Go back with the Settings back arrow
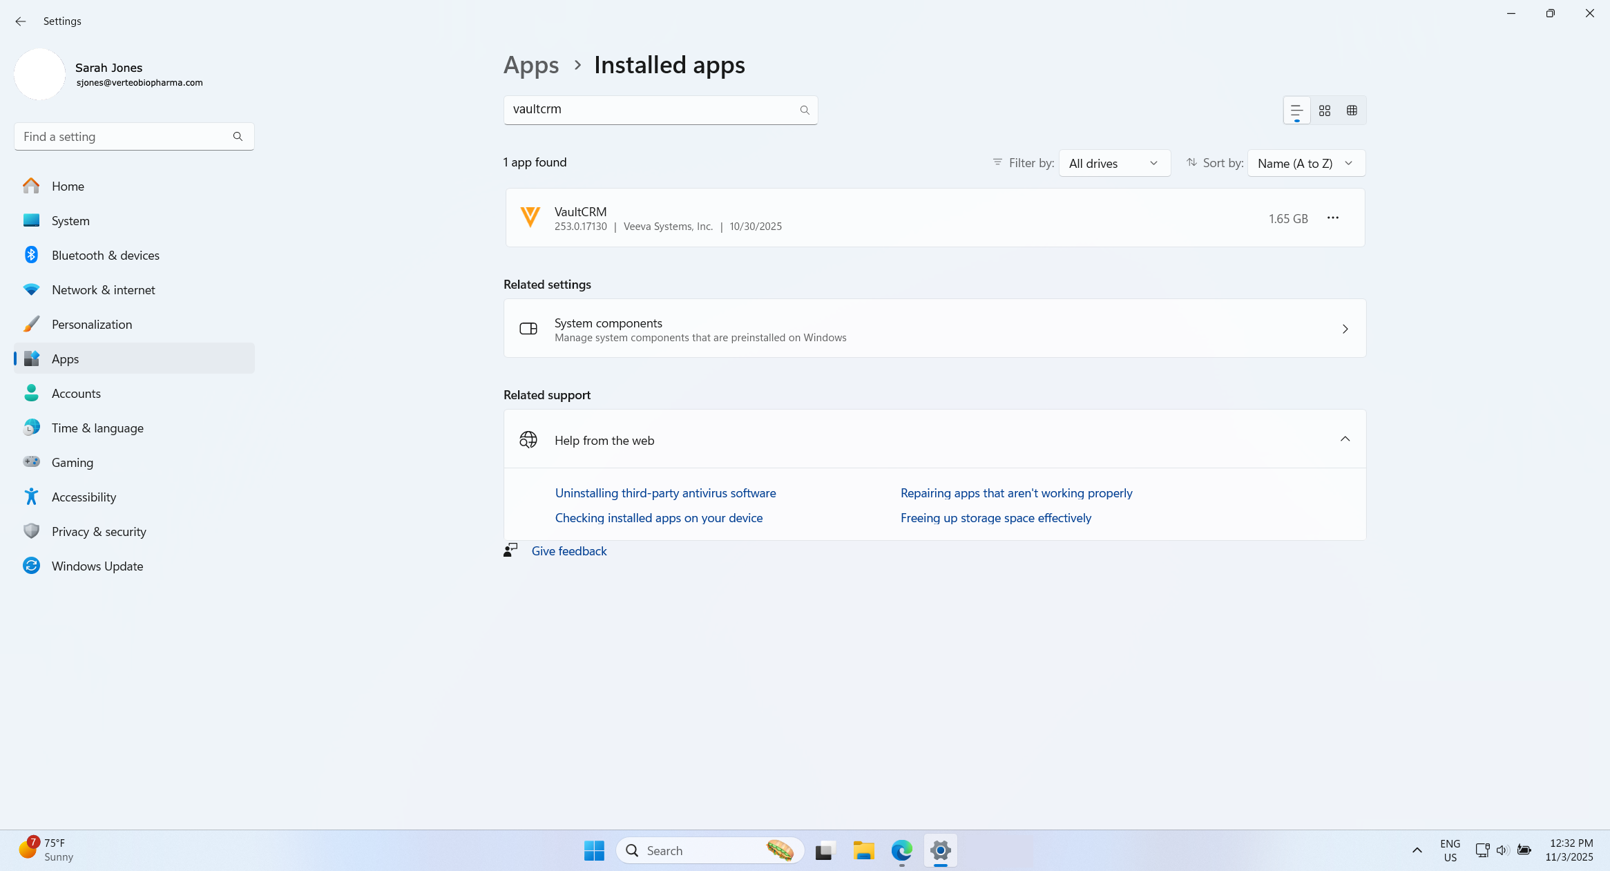 pyautogui.click(x=20, y=21)
